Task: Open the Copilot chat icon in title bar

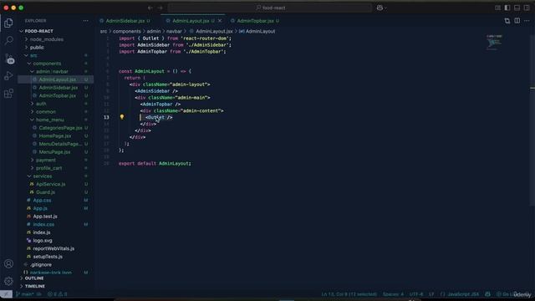Action: point(380,8)
